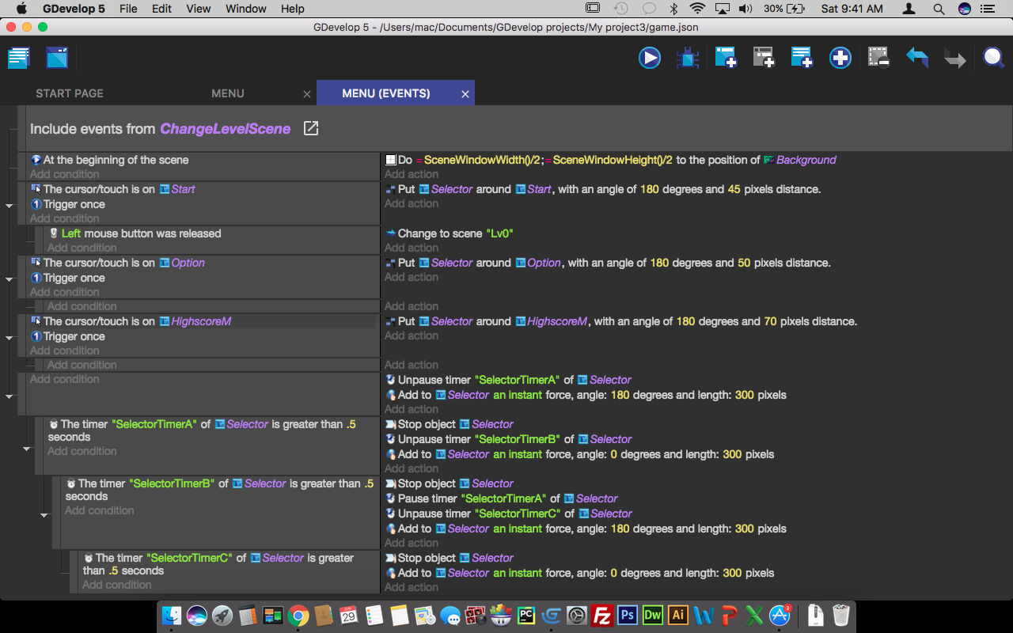Screen dimensions: 1013x633
Task: Open the scene editor toolbar icon
Action: pyautogui.click(x=57, y=58)
